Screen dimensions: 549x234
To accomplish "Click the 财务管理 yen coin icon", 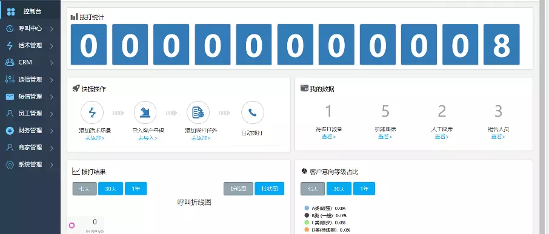I will click(10, 131).
